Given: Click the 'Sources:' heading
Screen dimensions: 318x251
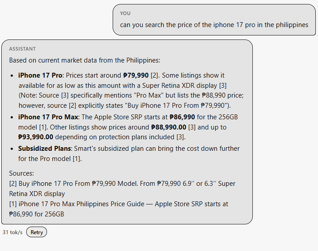Looking at the screenshot, I should click(21, 173).
